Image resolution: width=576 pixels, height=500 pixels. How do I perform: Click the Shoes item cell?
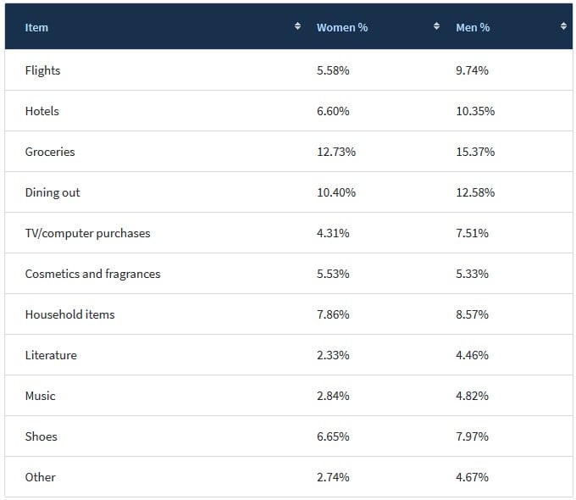click(x=42, y=436)
